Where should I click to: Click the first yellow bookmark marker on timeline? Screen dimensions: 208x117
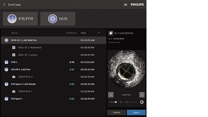click(x=121, y=102)
